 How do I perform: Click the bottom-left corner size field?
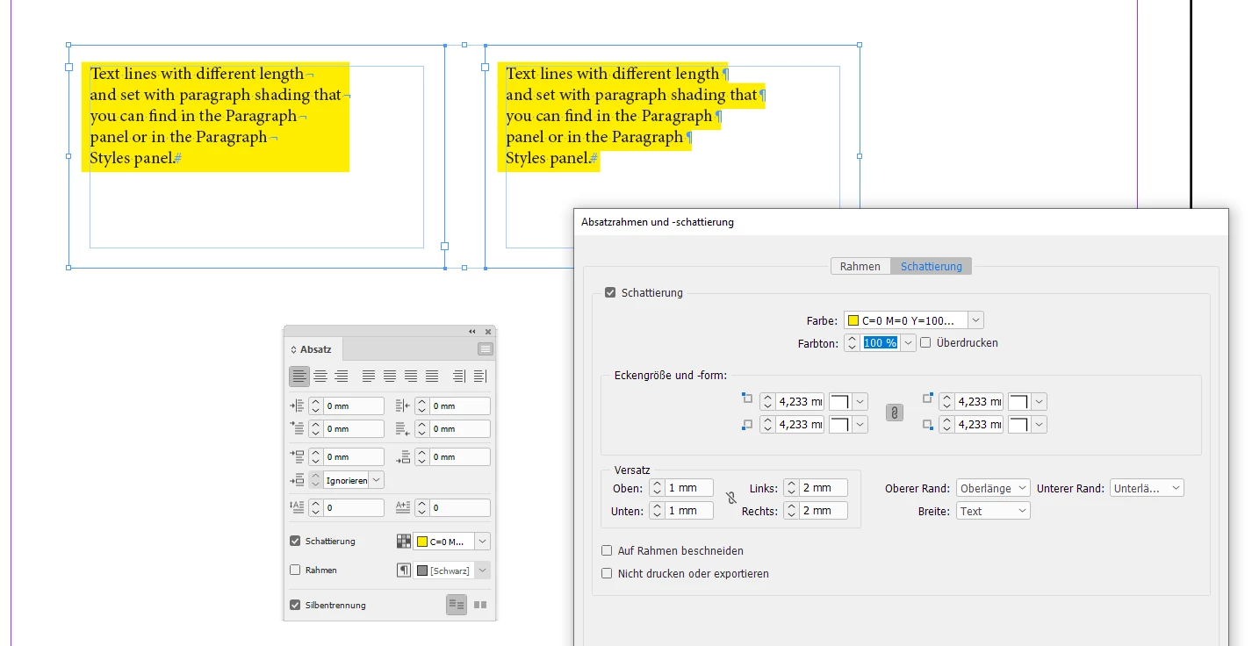[800, 425]
